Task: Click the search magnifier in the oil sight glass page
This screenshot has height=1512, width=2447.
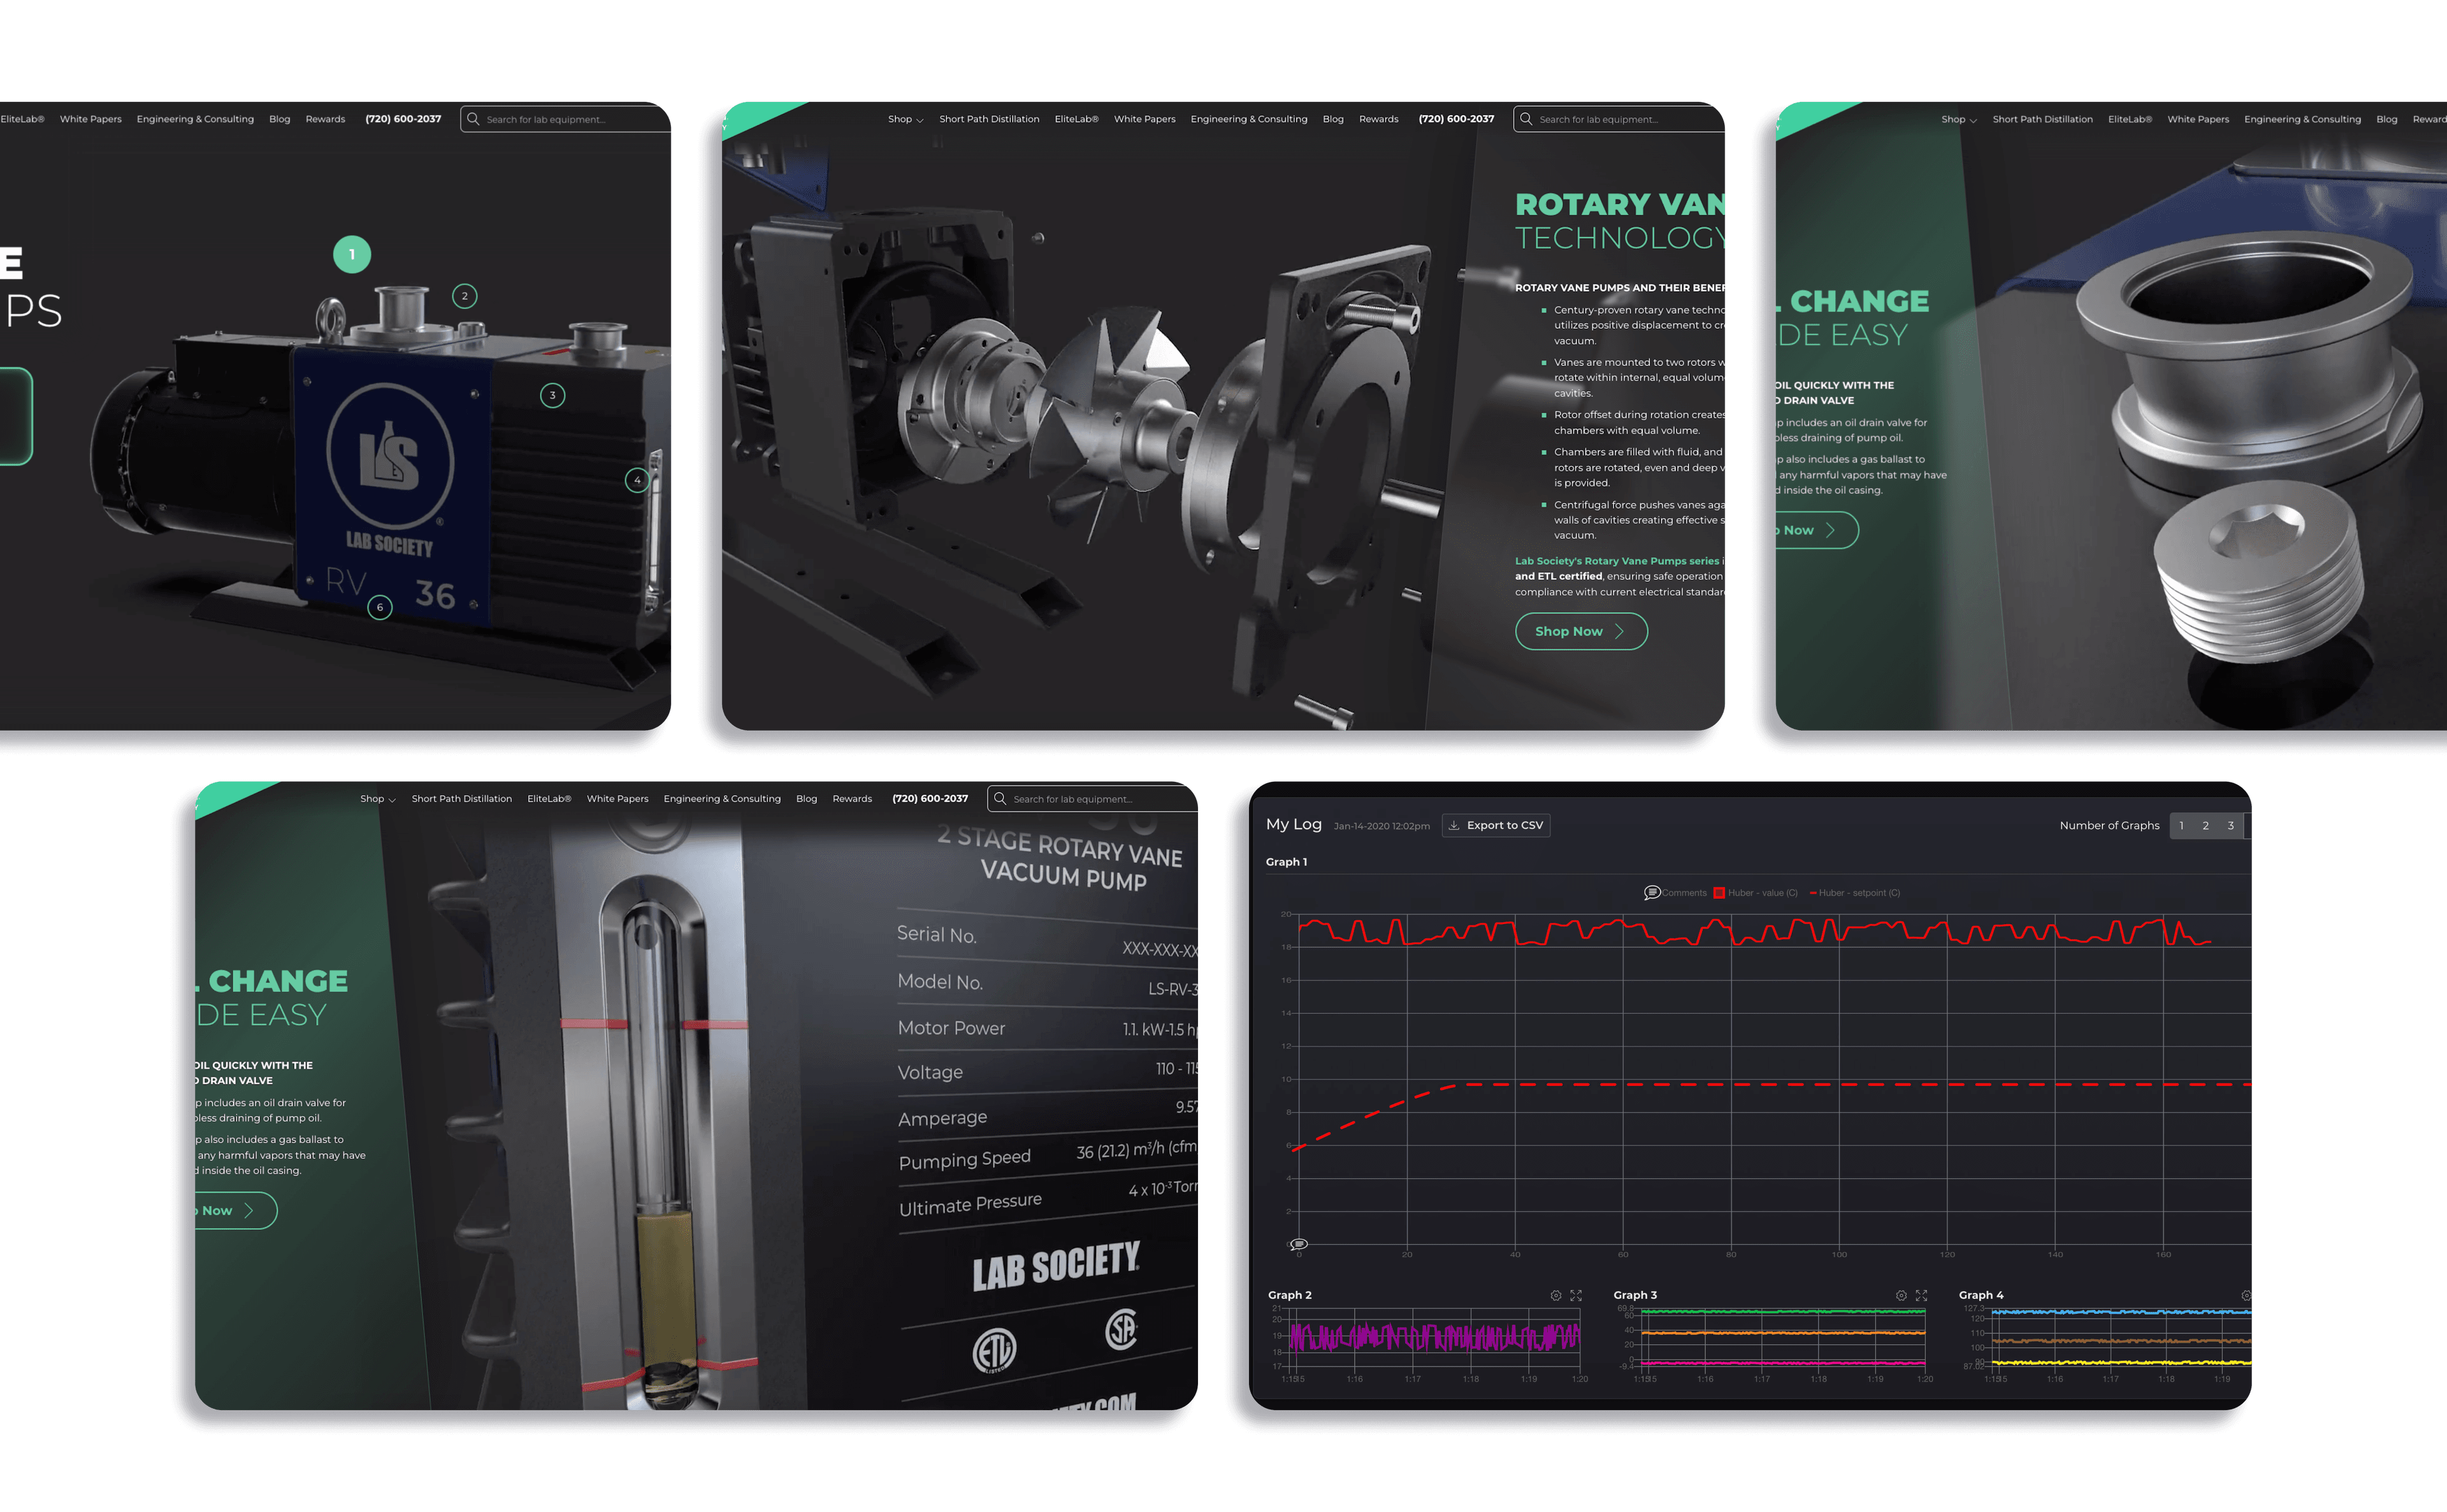Action: [1000, 798]
